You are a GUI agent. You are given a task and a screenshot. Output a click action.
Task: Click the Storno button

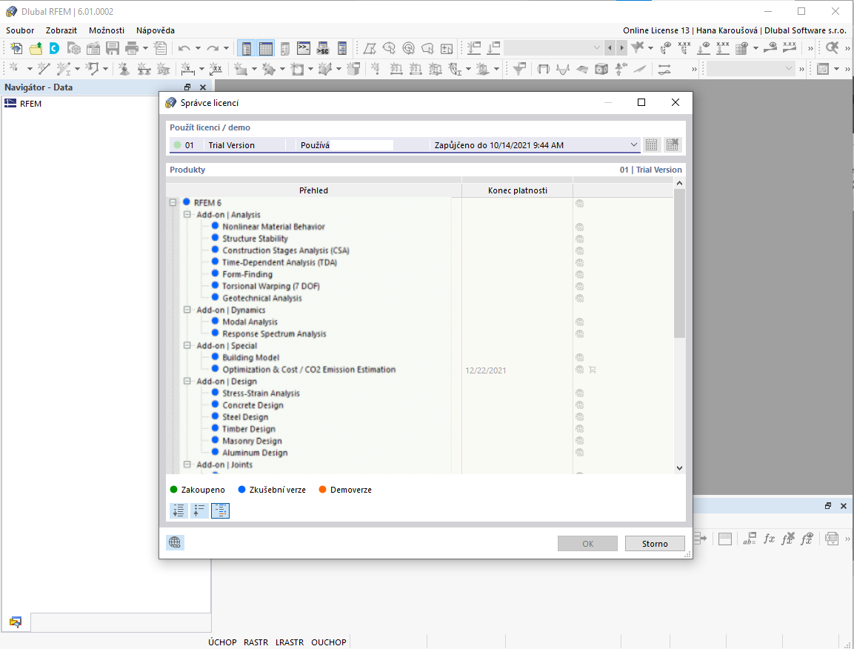point(654,543)
